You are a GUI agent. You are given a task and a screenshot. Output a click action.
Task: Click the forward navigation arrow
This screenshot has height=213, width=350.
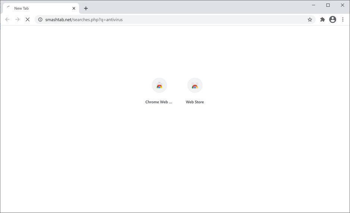tap(18, 20)
